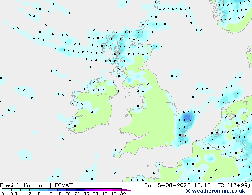Viewport: 252px width, 195px height.
Task: Click the above-50 arrow tip of legend
Action: (x=126, y=190)
